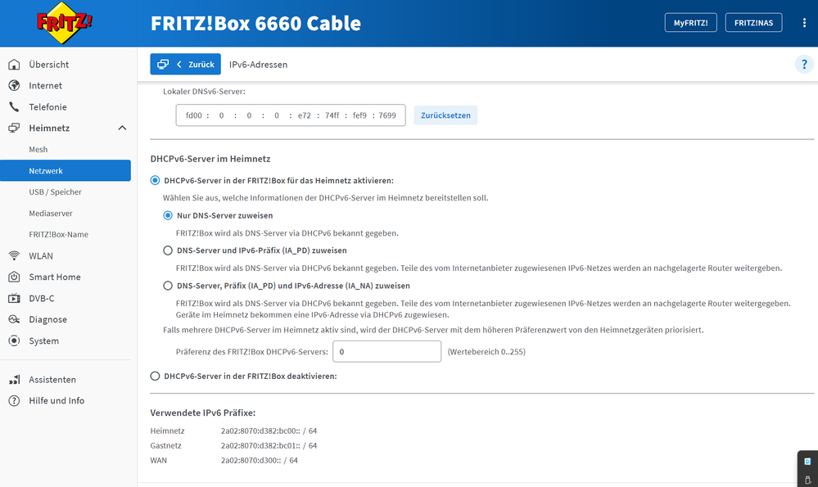Click the Hilfe und Info question icon
The image size is (818, 487).
(x=14, y=400)
